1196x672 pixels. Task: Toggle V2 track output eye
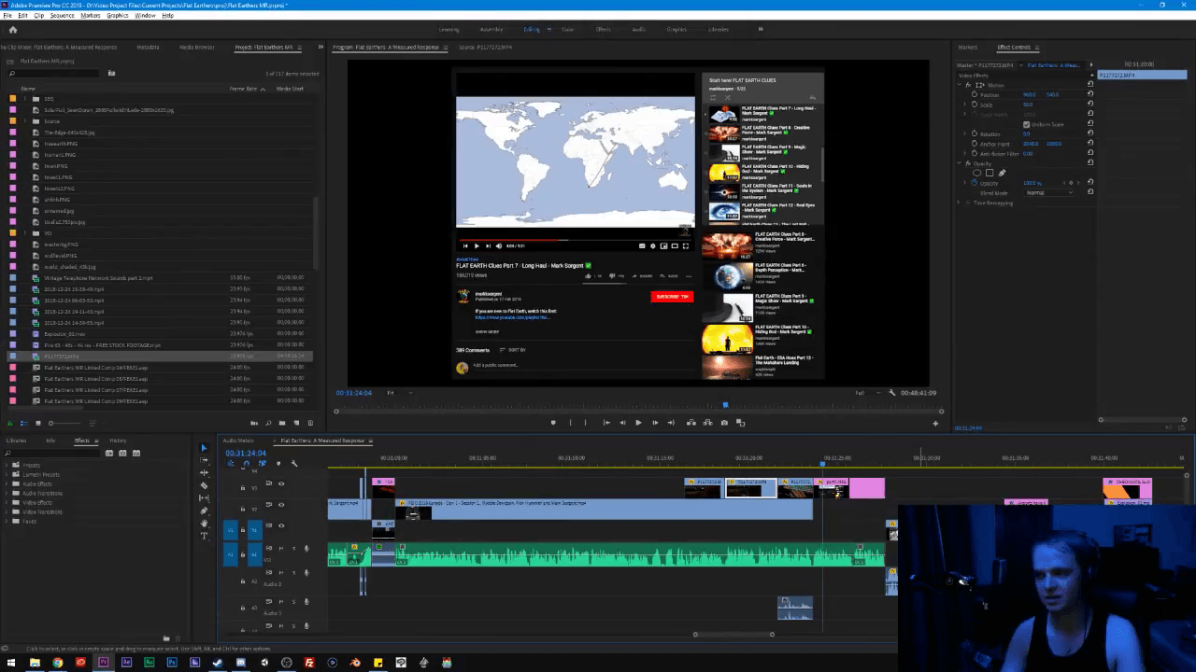(281, 505)
